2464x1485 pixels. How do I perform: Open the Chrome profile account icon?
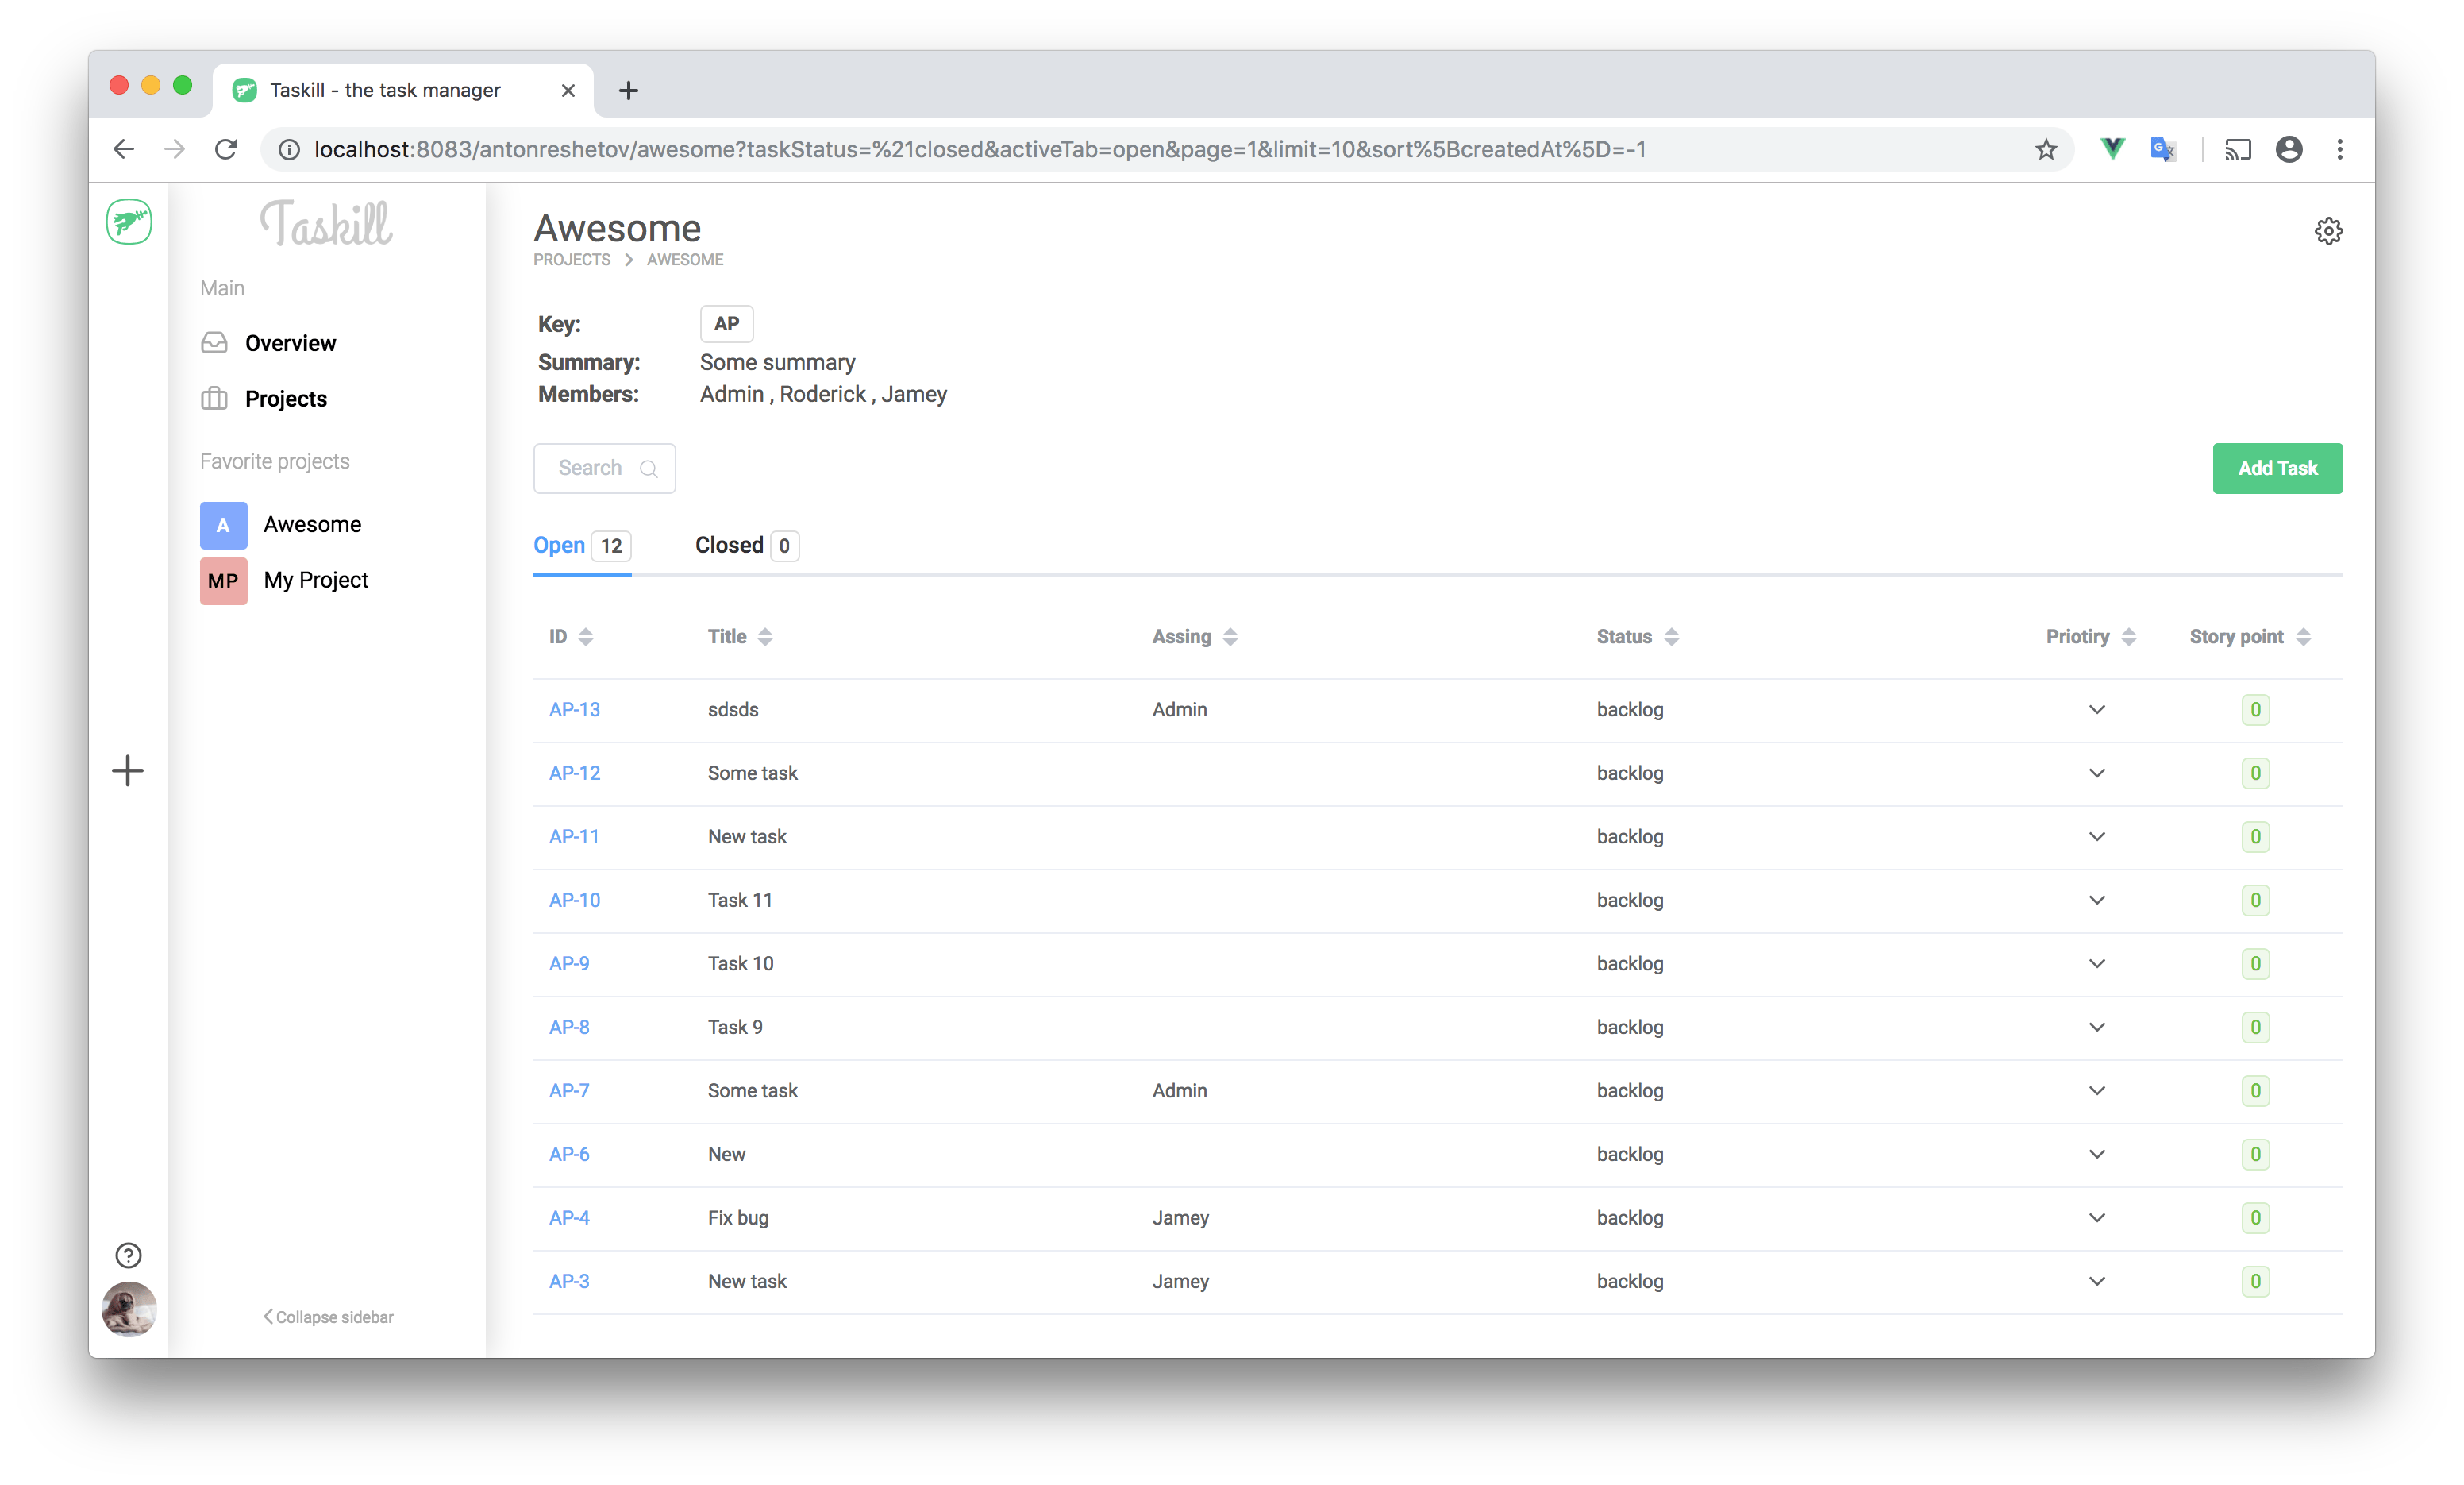pos(2289,149)
